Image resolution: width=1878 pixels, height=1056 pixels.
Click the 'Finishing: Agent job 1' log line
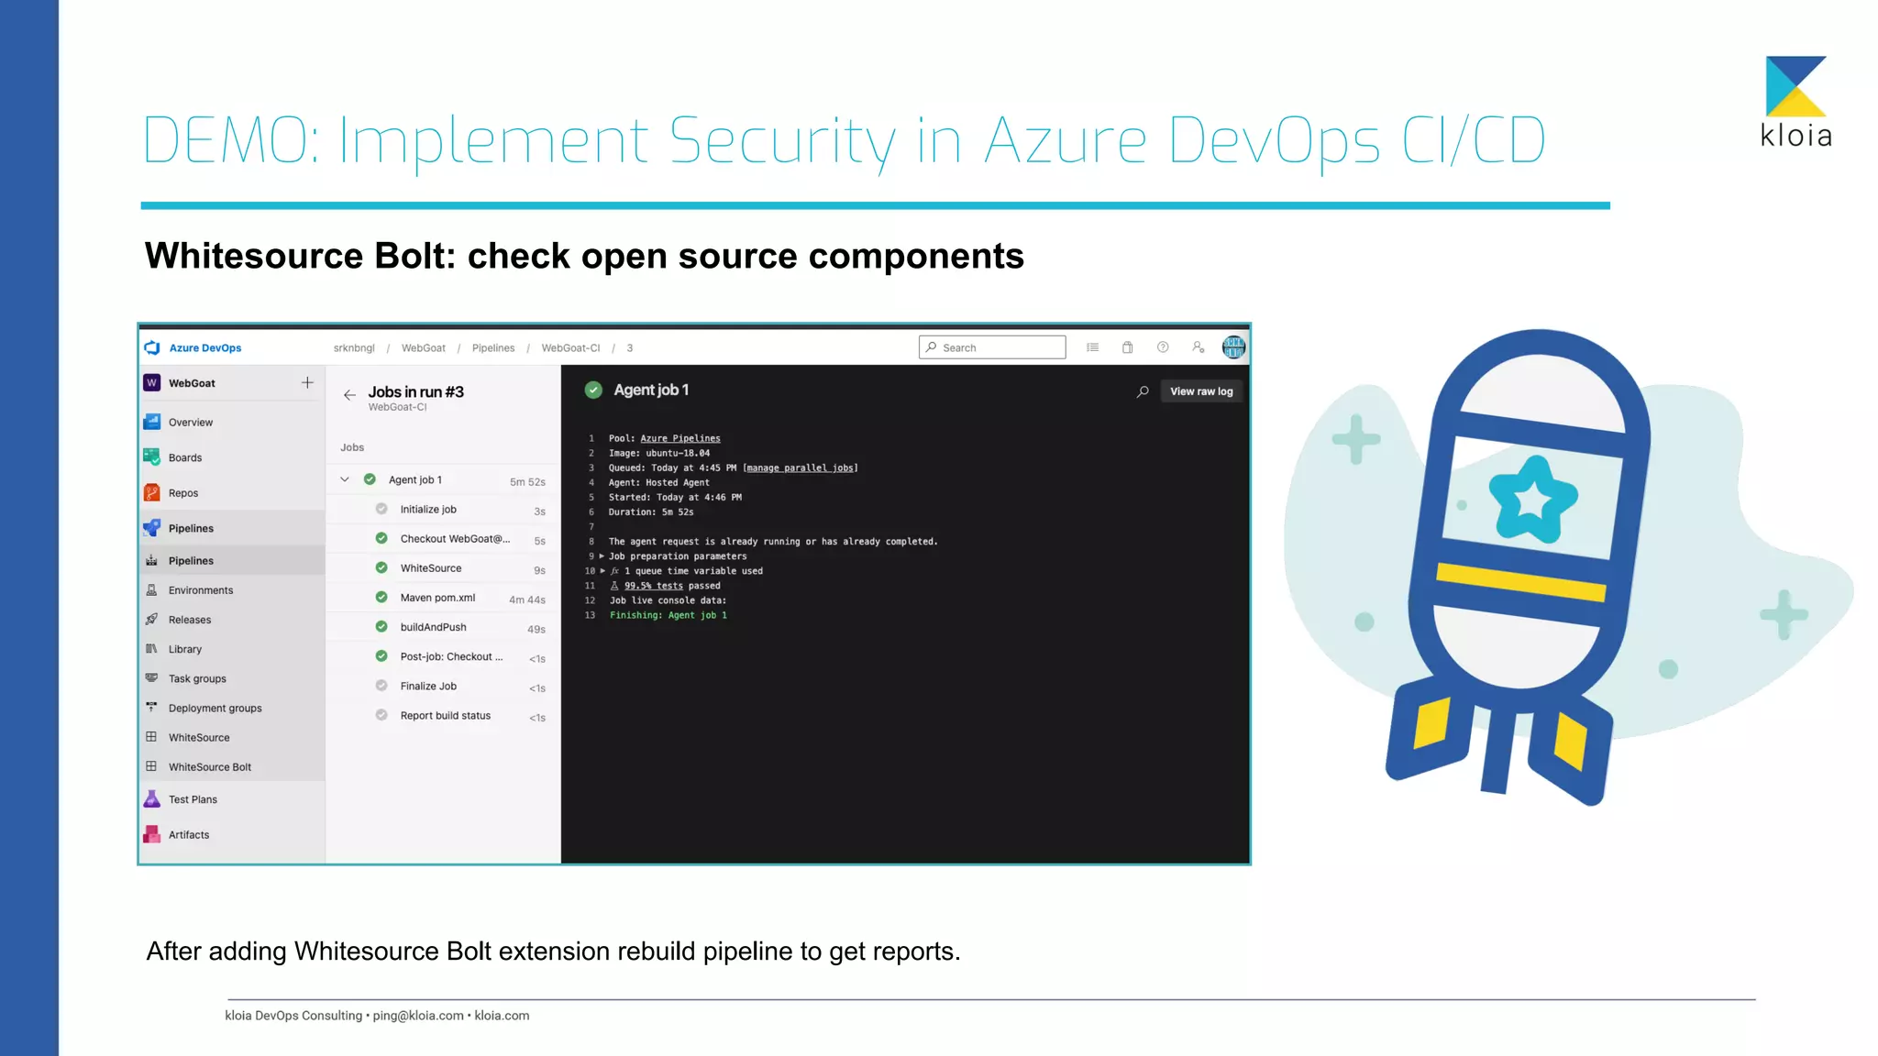coord(668,615)
